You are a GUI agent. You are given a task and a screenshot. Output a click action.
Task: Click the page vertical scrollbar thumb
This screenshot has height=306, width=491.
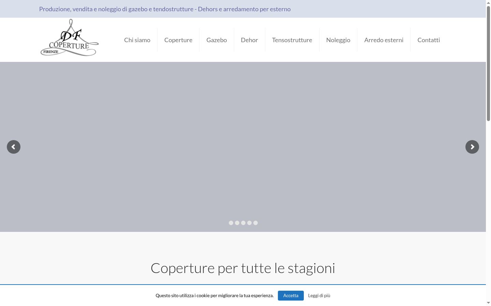[x=488, y=63]
